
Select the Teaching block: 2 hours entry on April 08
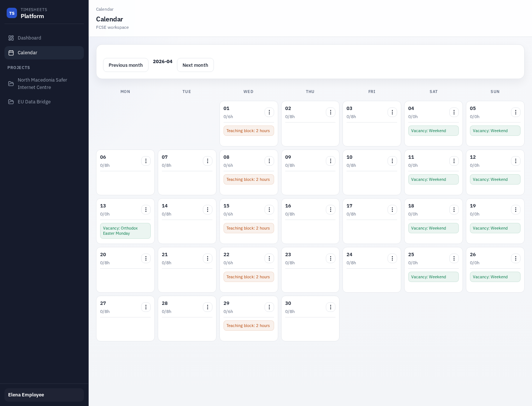click(248, 179)
